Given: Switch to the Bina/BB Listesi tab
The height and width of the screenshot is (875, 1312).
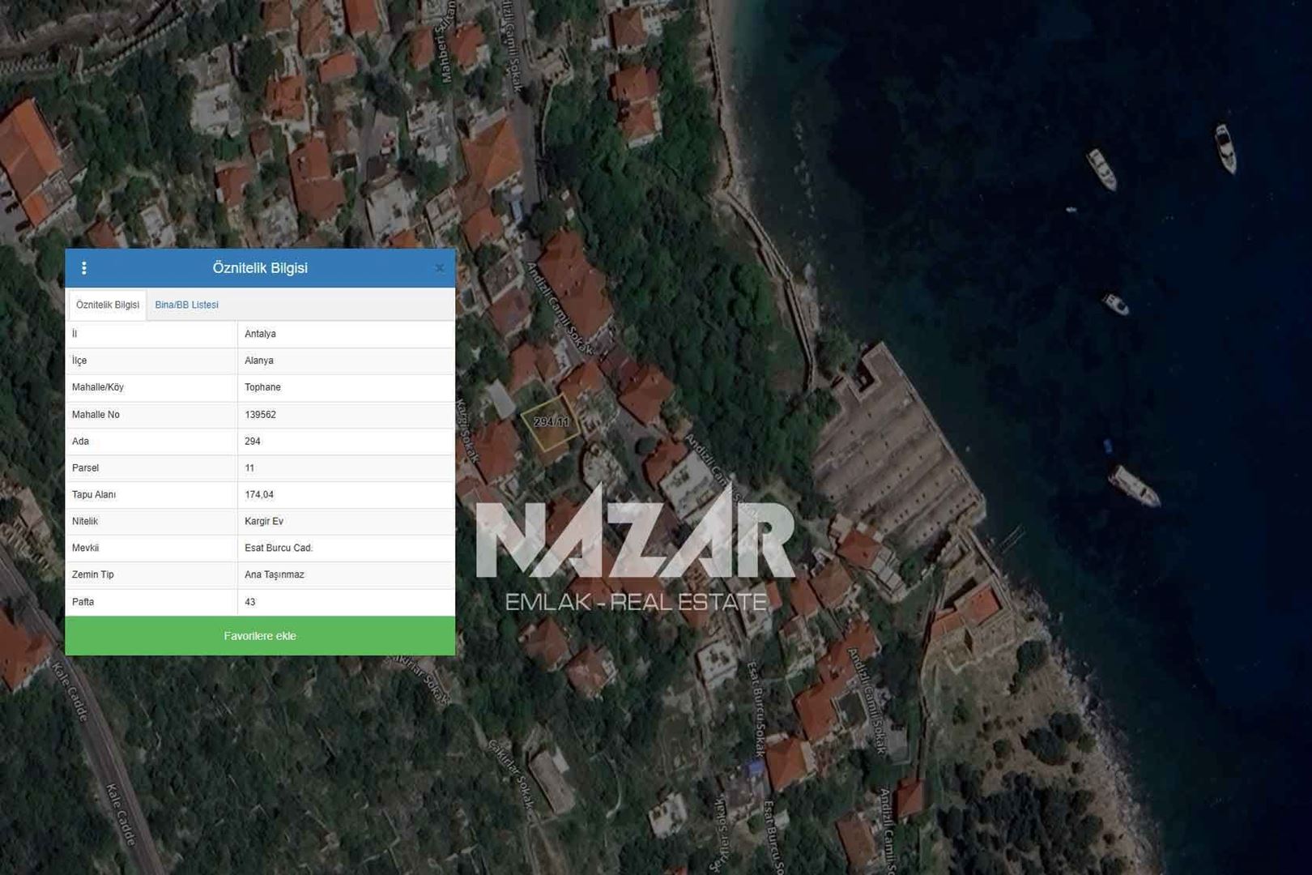Looking at the screenshot, I should click(x=186, y=305).
